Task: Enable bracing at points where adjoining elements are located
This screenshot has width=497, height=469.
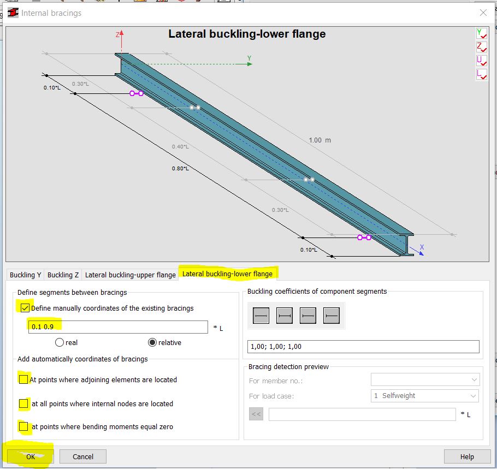Action: coord(23,379)
